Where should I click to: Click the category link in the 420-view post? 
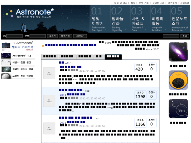click(x=70, y=67)
